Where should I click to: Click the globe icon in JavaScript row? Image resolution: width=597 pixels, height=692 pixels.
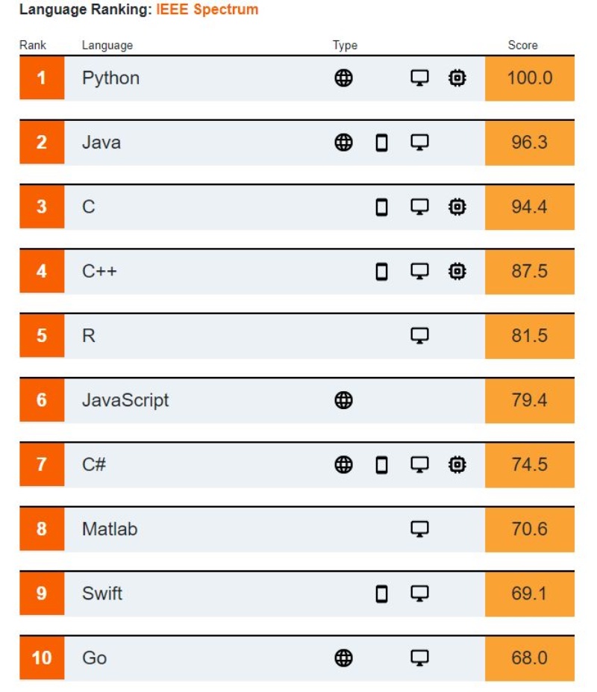[343, 400]
